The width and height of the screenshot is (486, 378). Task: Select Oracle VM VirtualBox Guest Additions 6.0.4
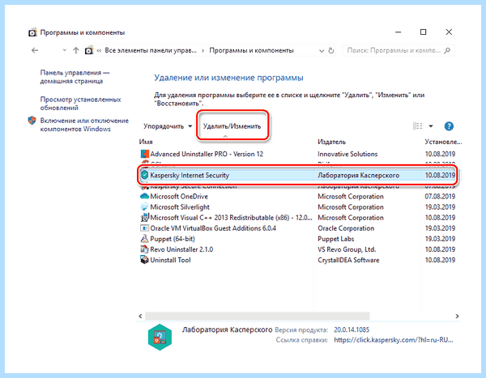[297, 228]
